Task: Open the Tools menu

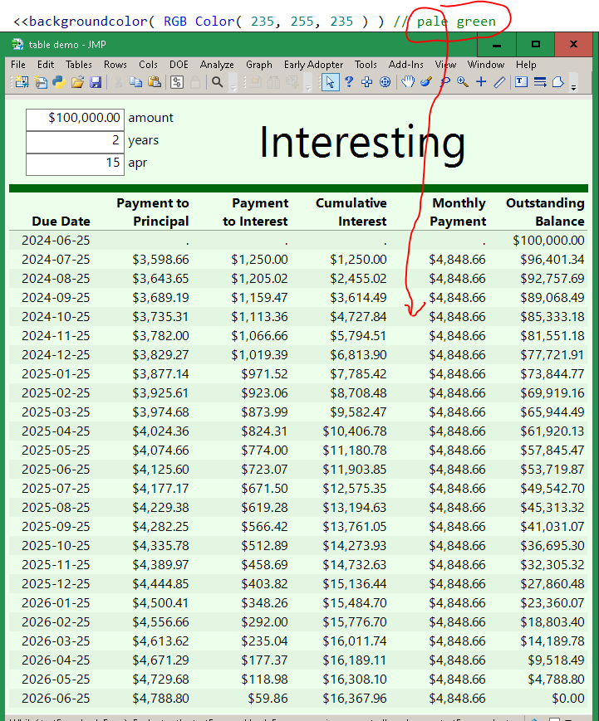Action: tap(366, 65)
